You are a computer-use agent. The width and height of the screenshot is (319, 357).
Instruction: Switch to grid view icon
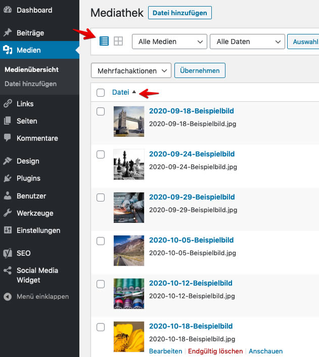118,41
